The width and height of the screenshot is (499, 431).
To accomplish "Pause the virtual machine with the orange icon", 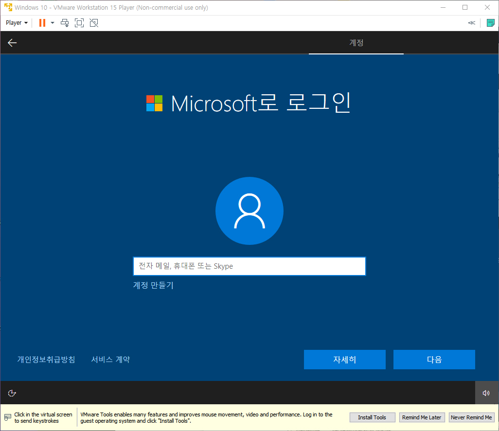I will 42,23.
